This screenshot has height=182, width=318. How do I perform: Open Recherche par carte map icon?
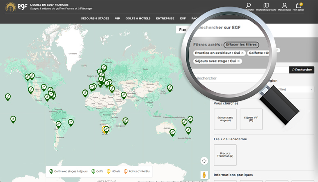click(266, 5)
